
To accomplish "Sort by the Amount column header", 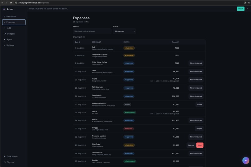I will point(175,42).
